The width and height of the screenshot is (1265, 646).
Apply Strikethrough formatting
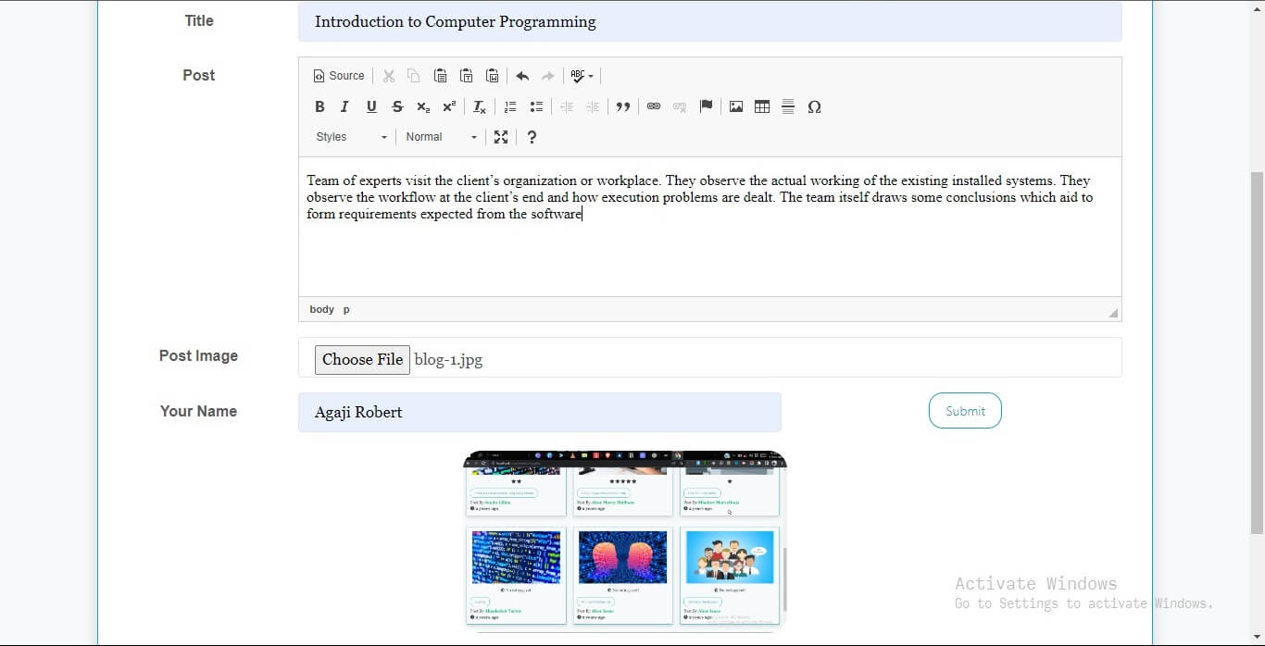tap(397, 107)
